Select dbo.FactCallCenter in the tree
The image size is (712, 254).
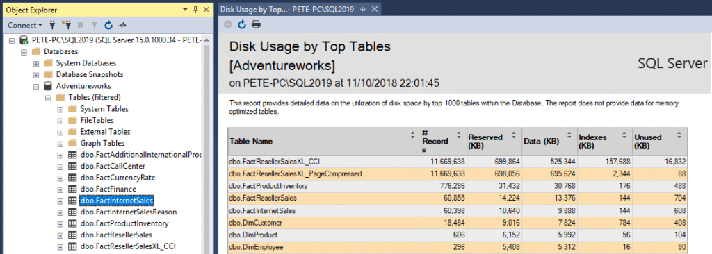tap(113, 166)
